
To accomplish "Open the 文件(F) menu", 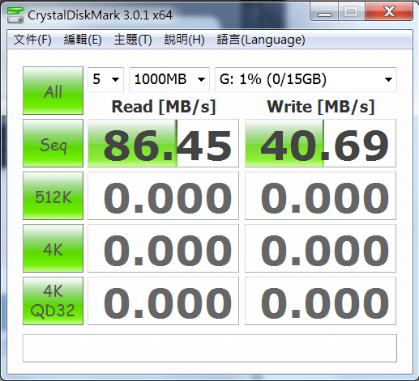I will (32, 40).
